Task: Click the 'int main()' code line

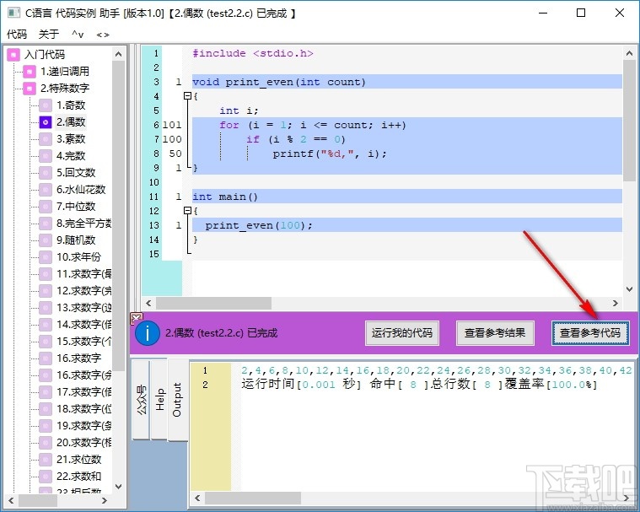Action: coord(225,197)
